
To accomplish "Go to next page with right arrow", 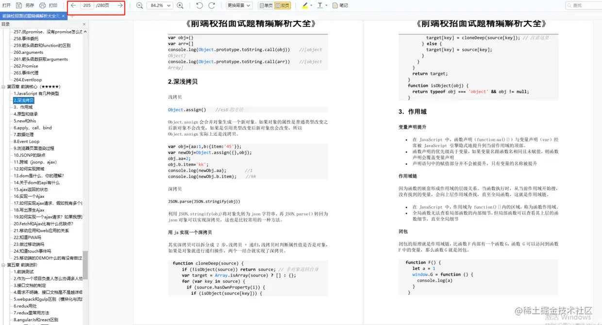I will pyautogui.click(x=120, y=5).
